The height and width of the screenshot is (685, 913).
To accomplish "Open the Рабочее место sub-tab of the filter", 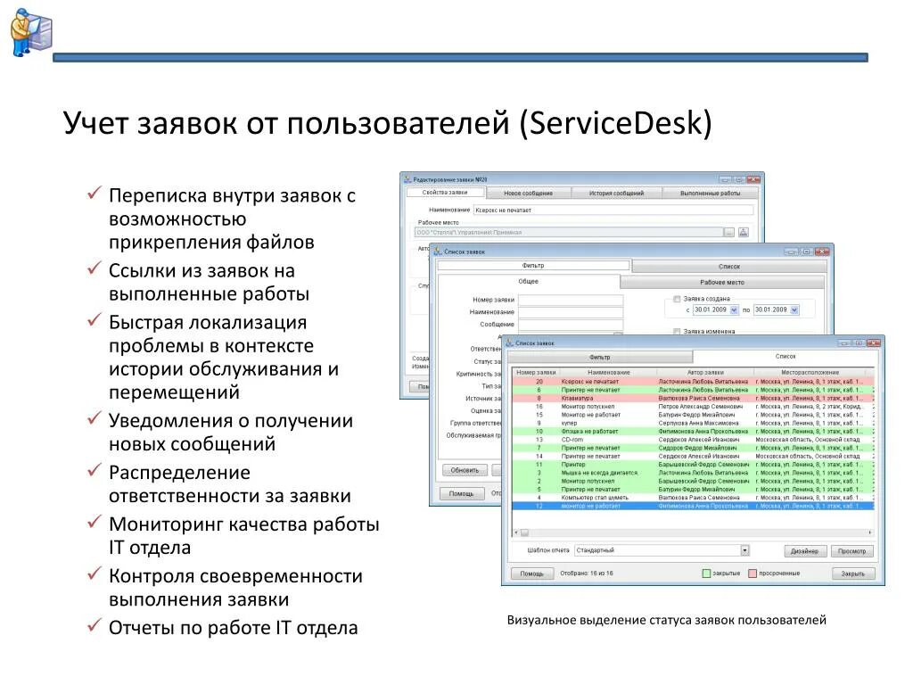I will (722, 282).
